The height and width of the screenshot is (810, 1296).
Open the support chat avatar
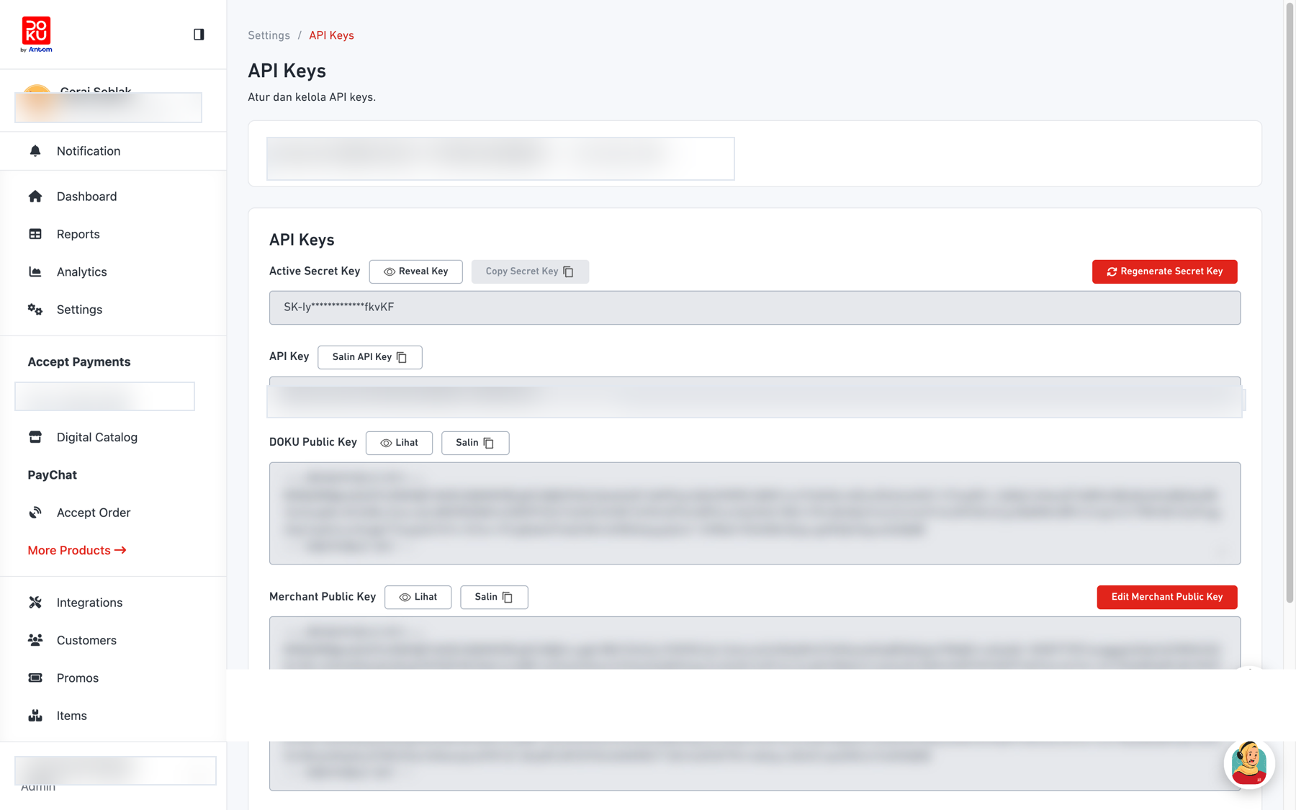(1249, 763)
